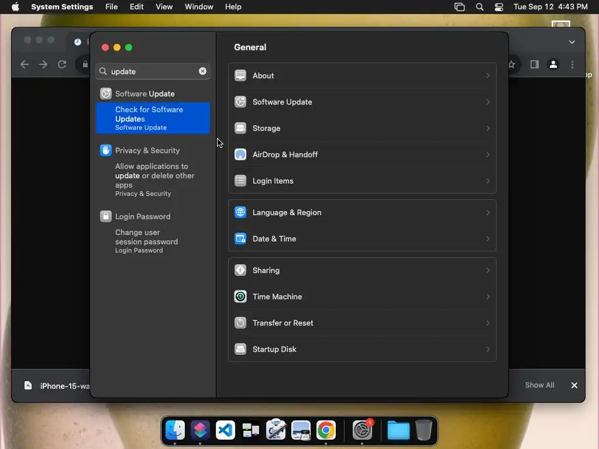Close the Chrome downloads bar
Viewport: 599px width, 449px height.
[574, 385]
